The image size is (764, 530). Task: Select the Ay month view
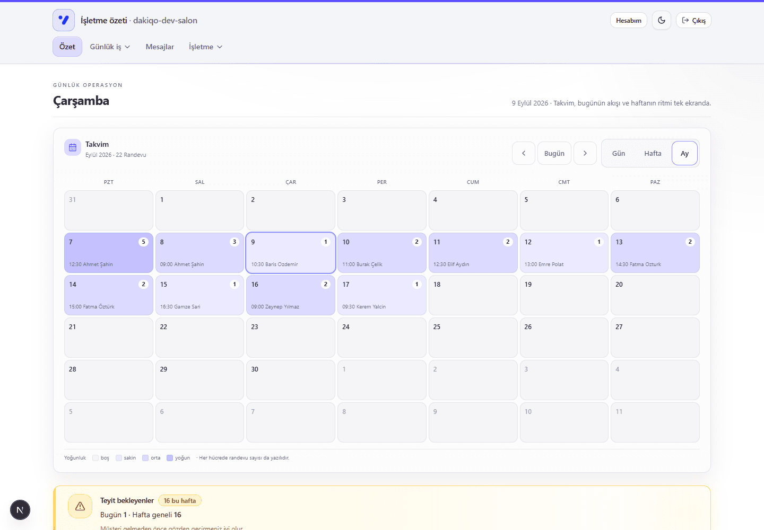684,153
